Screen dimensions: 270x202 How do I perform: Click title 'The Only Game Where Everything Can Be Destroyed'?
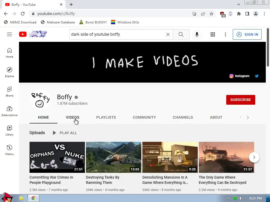pos(223,180)
